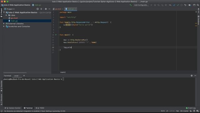Click green run gutter arrow beside main()

coord(56,35)
